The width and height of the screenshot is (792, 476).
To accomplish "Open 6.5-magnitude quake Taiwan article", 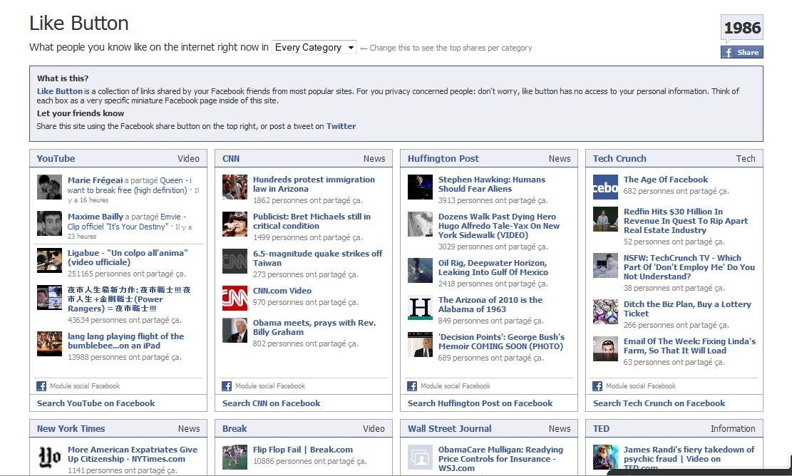I will pyautogui.click(x=318, y=258).
